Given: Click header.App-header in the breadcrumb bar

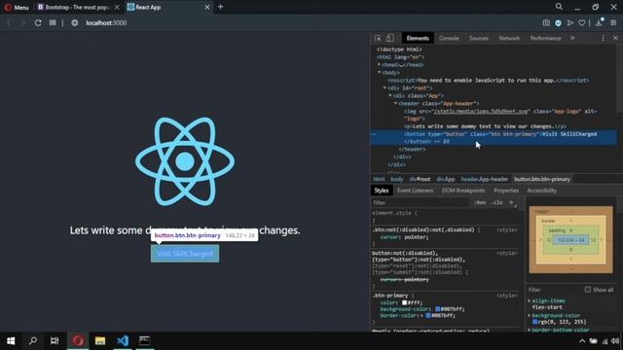Looking at the screenshot, I should (x=485, y=179).
